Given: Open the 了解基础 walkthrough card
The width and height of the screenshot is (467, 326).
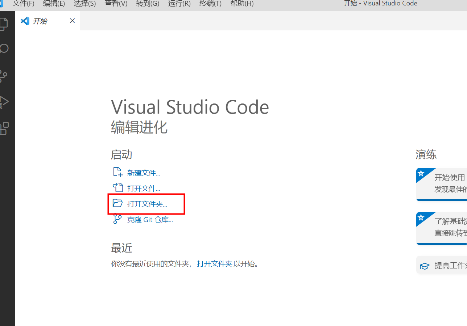Looking at the screenshot, I should coord(441,228).
